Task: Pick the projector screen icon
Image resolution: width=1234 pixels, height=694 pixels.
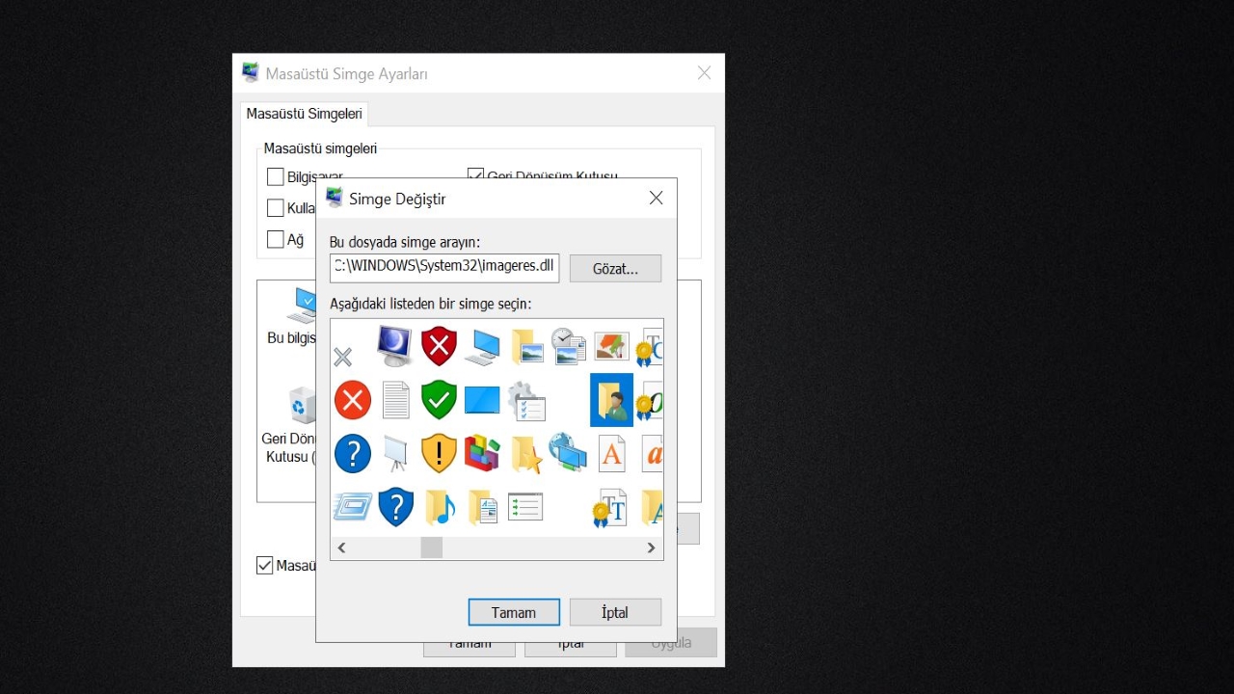Action: [x=395, y=453]
